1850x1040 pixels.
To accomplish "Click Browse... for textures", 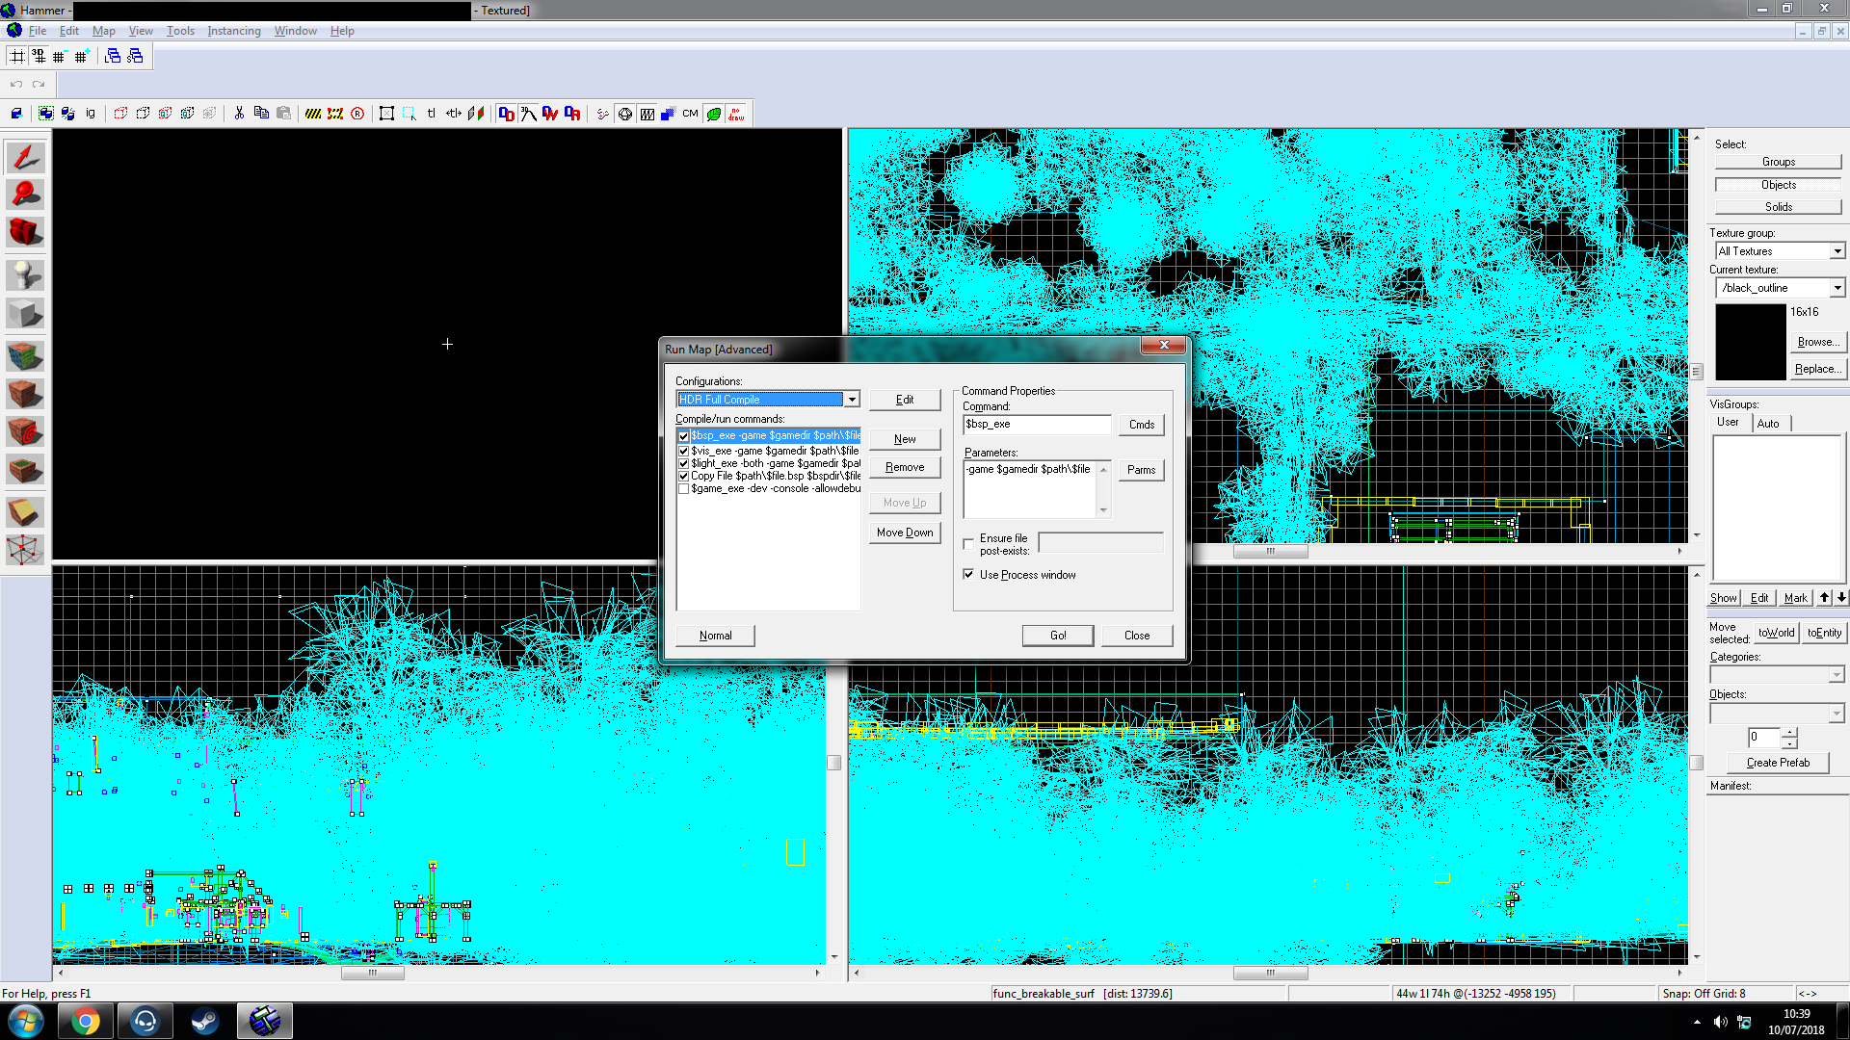I will pyautogui.click(x=1818, y=342).
